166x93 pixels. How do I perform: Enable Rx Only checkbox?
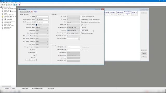tap(36, 50)
